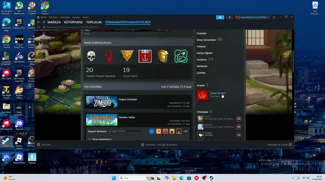Open Microsoft Store from the taskbar
The image size is (325, 182).
[189, 178]
